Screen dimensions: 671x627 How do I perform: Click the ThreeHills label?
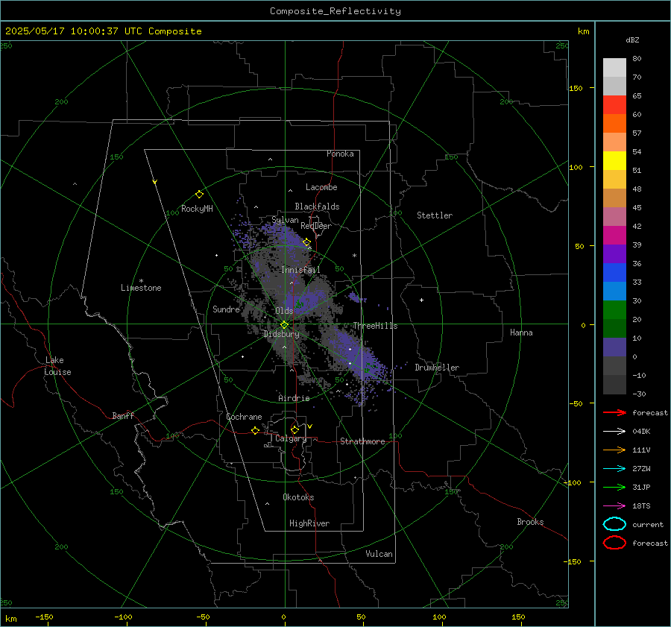(375, 326)
